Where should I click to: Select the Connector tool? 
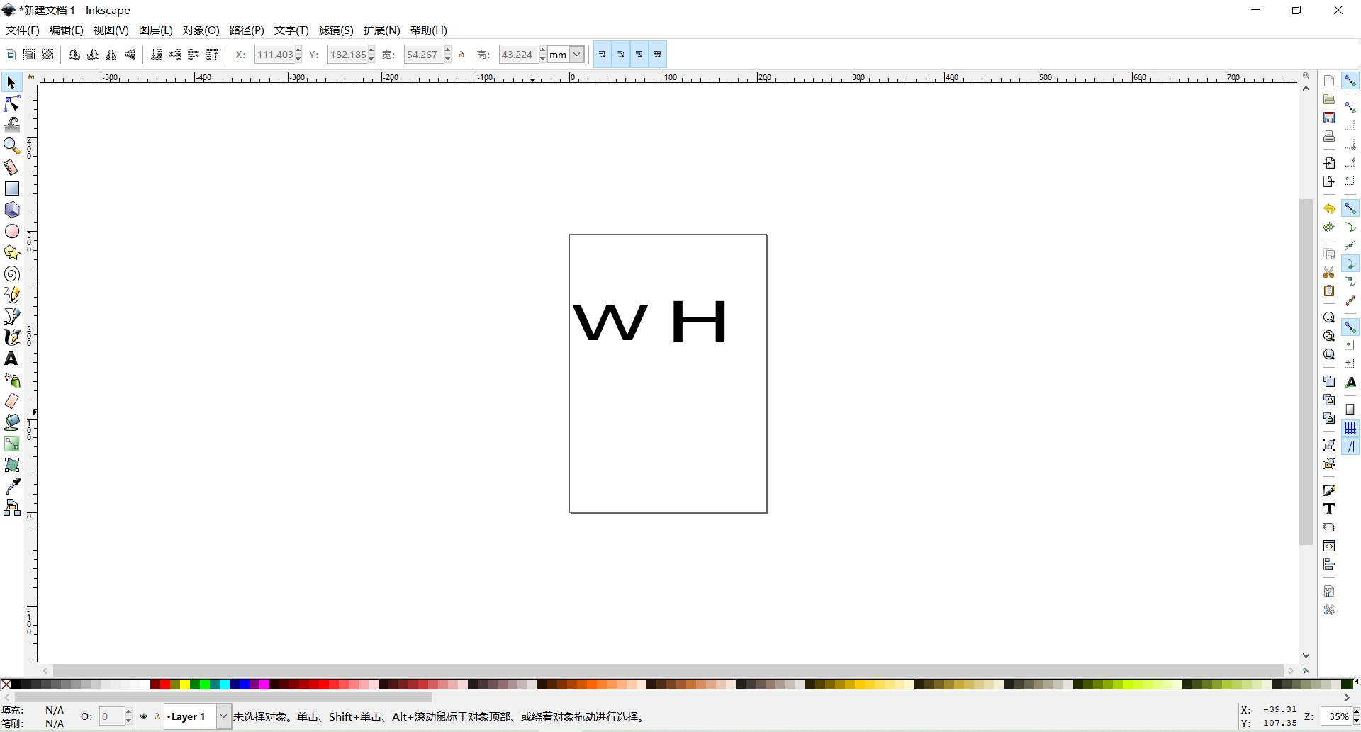click(x=11, y=507)
